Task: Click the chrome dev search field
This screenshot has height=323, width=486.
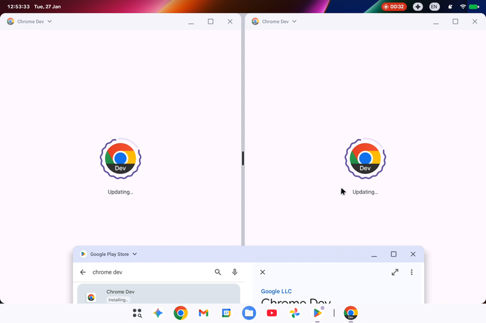Action: point(150,272)
